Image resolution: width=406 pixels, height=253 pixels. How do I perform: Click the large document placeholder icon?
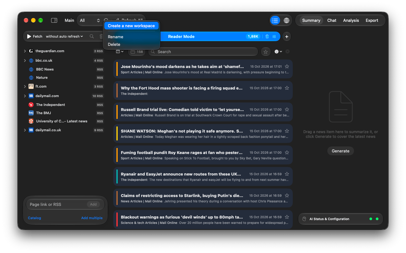[341, 107]
